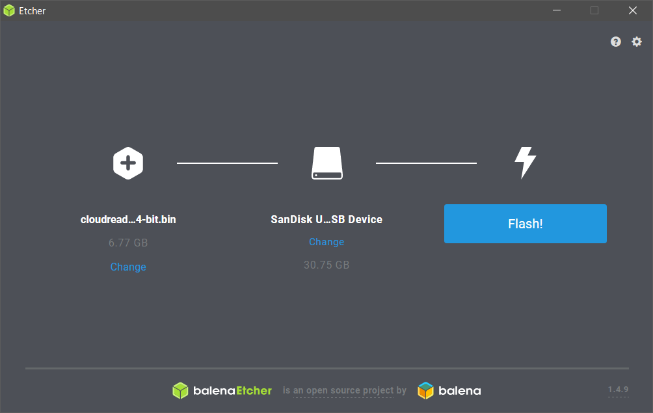The height and width of the screenshot is (413, 653).
Task: Click the select image plus hexagon icon
Action: pos(128,163)
